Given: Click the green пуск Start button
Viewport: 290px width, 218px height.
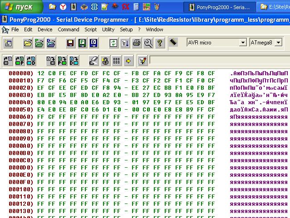Looking at the screenshot, I should pyautogui.click(x=20, y=7).
